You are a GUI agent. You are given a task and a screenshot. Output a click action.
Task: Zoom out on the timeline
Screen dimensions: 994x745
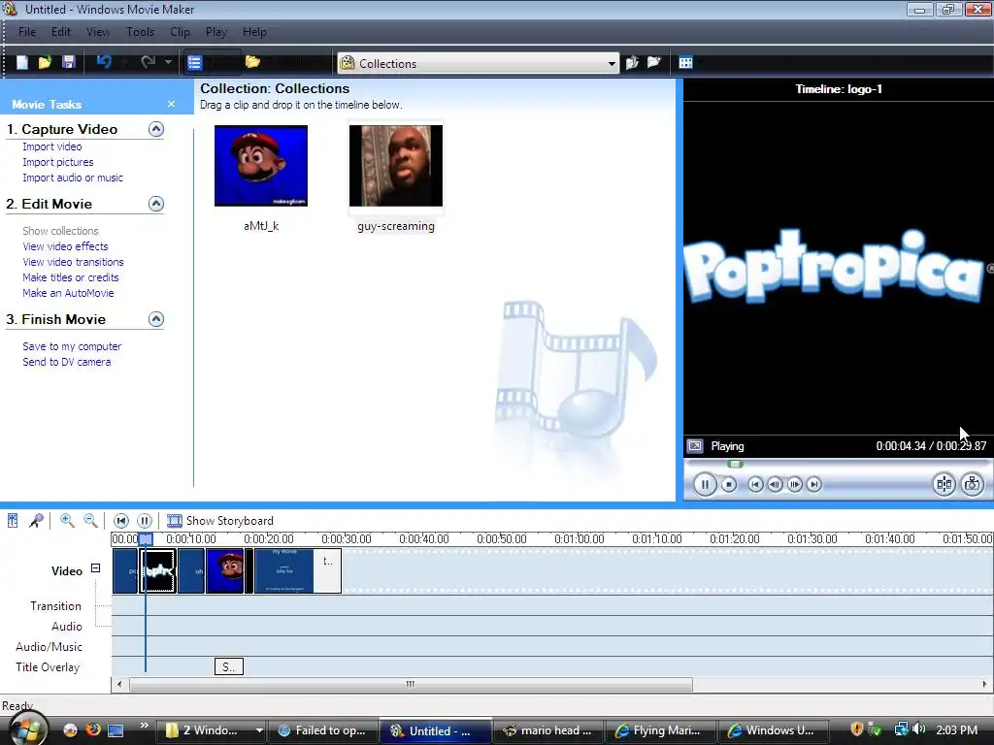point(90,521)
